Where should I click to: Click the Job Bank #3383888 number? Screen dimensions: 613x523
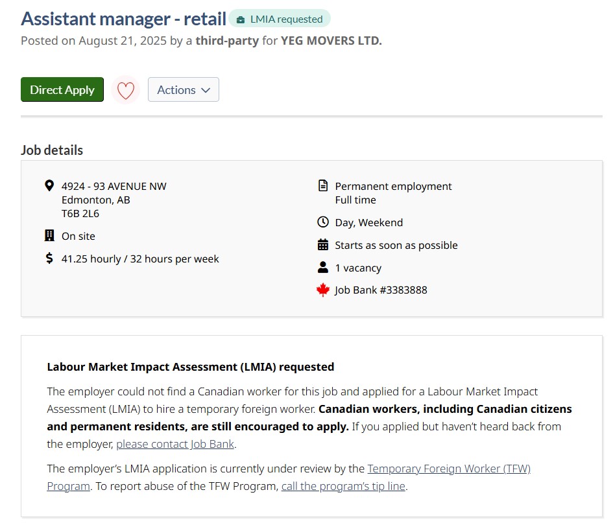click(381, 290)
